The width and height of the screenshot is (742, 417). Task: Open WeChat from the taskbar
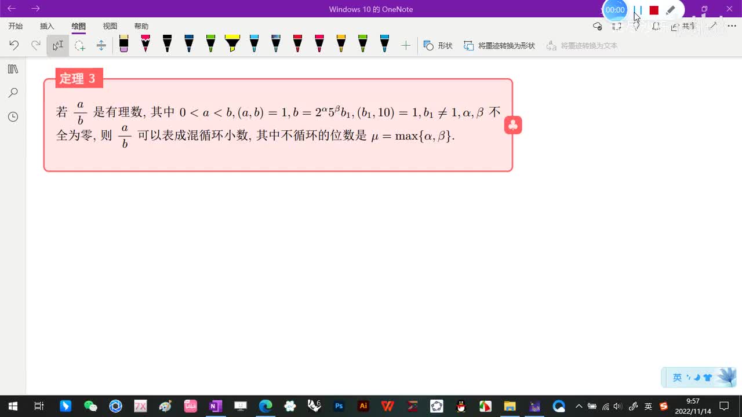tap(90, 406)
